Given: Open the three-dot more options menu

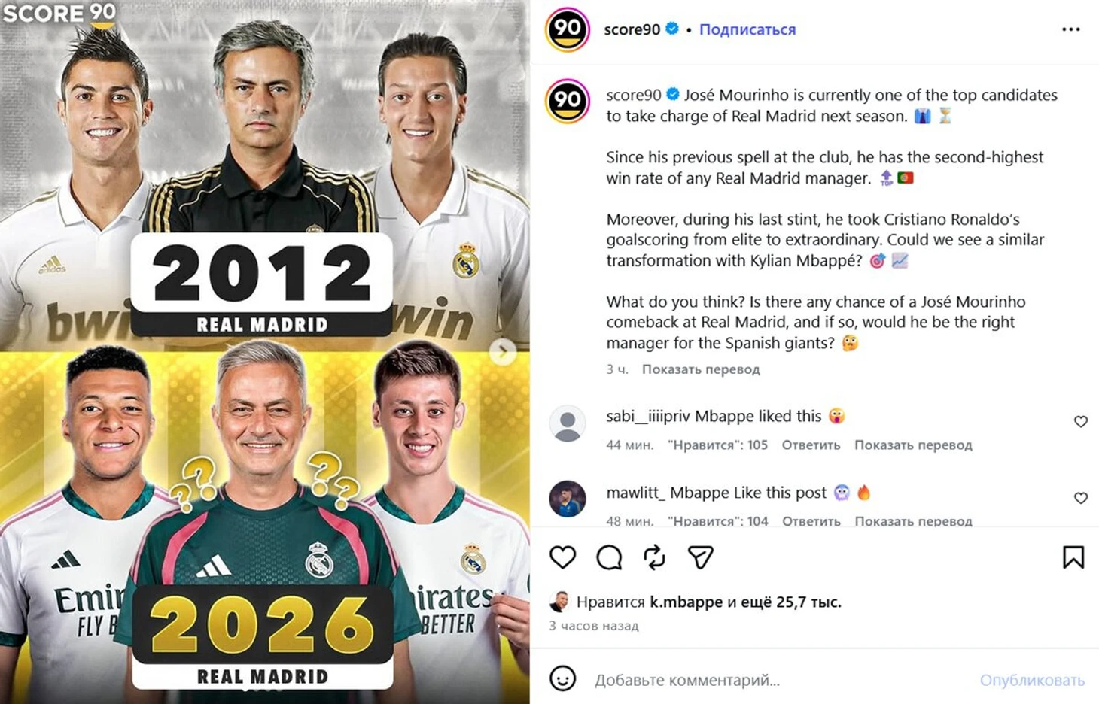Looking at the screenshot, I should tap(1070, 29).
